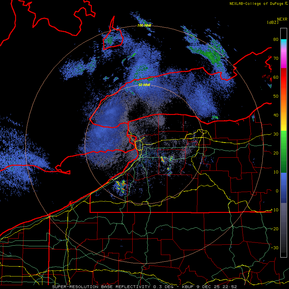The width and height of the screenshot is (289, 289).
Task: Click the -30 dBZ scale label
Action: pyautogui.click(x=275, y=248)
